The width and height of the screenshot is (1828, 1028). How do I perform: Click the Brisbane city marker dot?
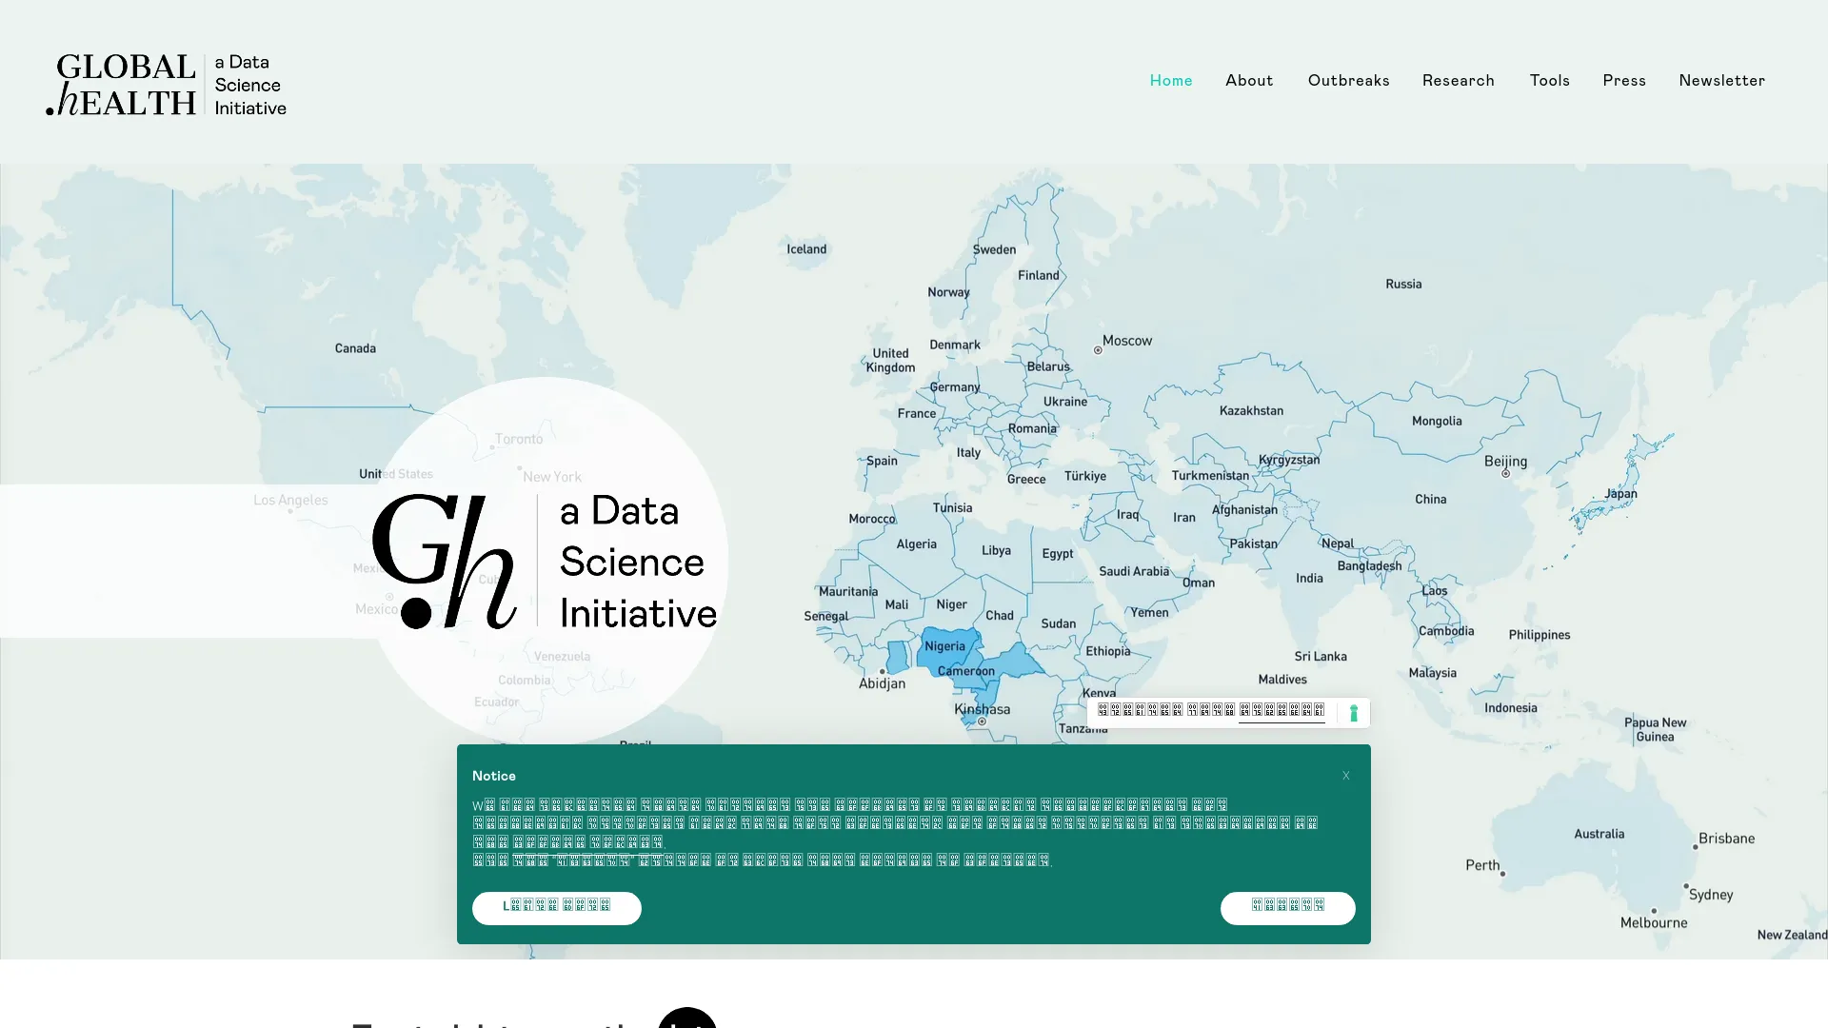coord(1695,847)
